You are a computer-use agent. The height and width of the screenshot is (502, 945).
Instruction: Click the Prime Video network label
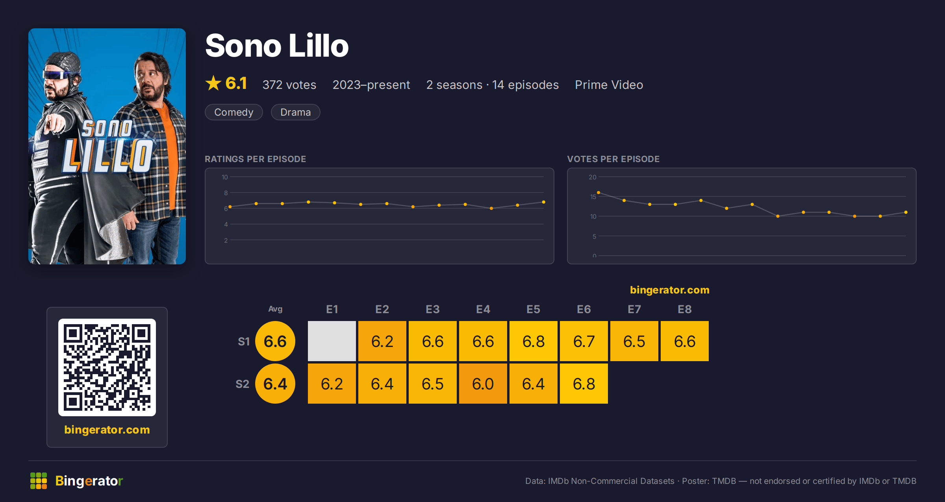pos(609,85)
